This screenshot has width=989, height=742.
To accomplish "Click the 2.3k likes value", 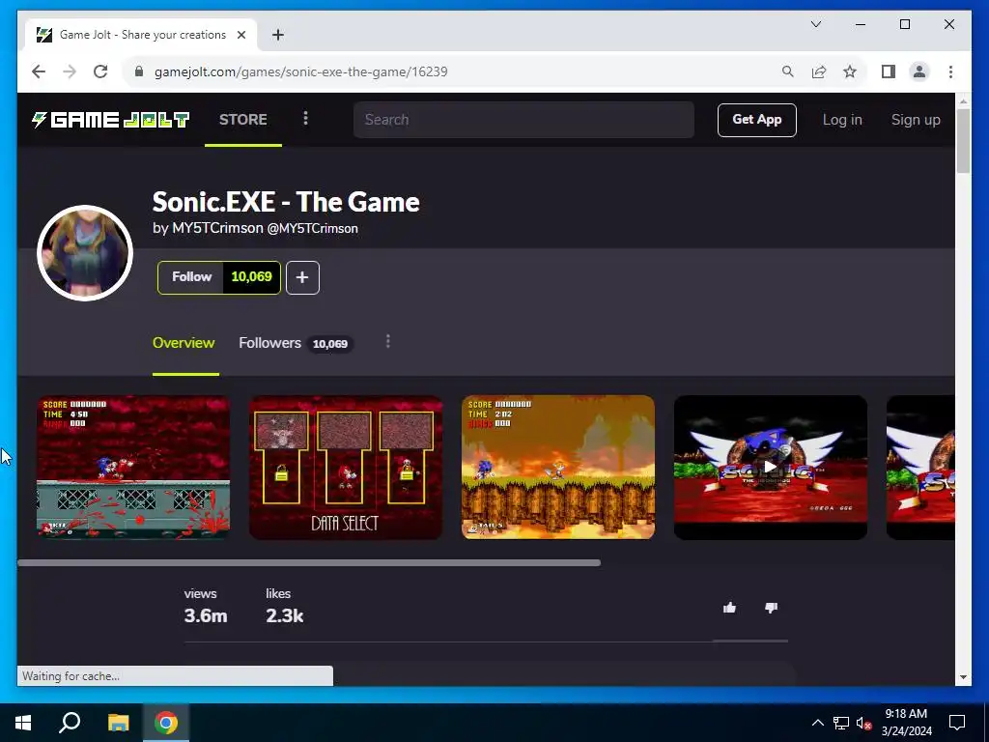I will tap(285, 615).
